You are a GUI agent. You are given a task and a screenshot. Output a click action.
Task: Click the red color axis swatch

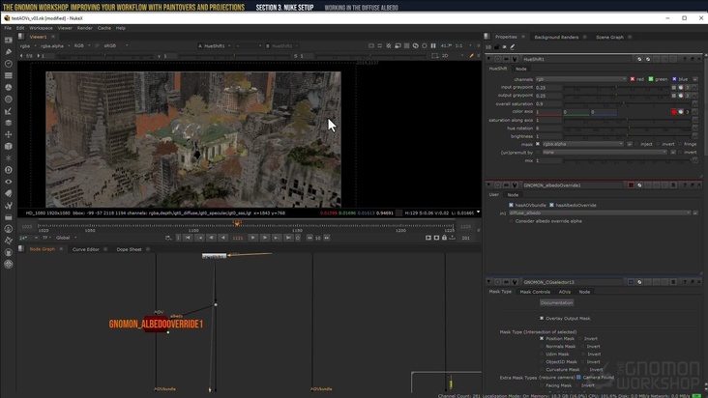(674, 112)
